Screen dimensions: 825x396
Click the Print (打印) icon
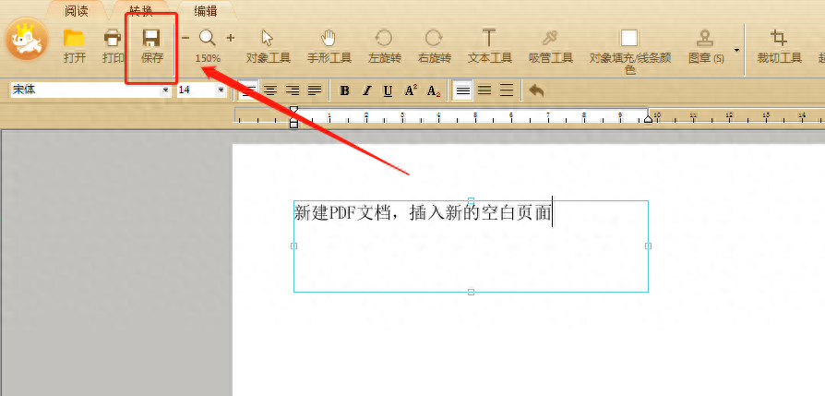(114, 39)
